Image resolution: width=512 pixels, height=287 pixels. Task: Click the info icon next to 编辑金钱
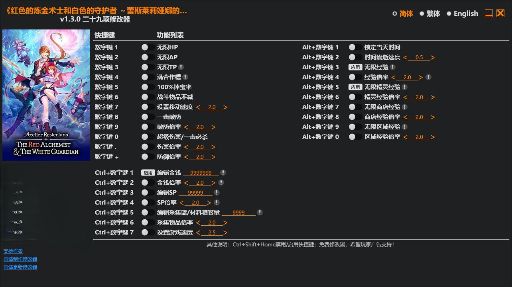click(x=223, y=173)
